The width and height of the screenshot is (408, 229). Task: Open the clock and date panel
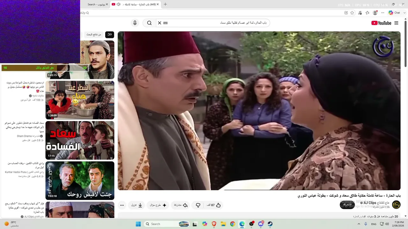(x=399, y=224)
